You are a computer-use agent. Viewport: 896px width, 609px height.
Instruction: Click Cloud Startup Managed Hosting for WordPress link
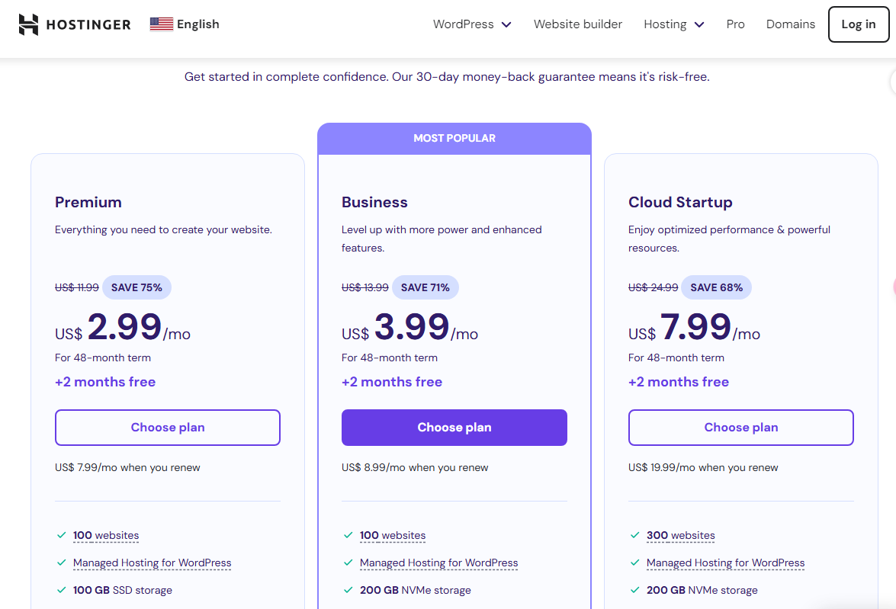[726, 563]
